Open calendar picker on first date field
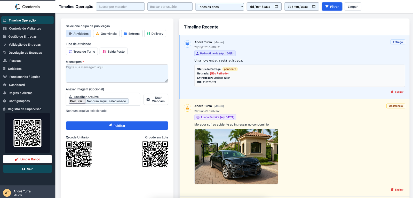The width and height of the screenshot is (413, 198). [276, 6]
